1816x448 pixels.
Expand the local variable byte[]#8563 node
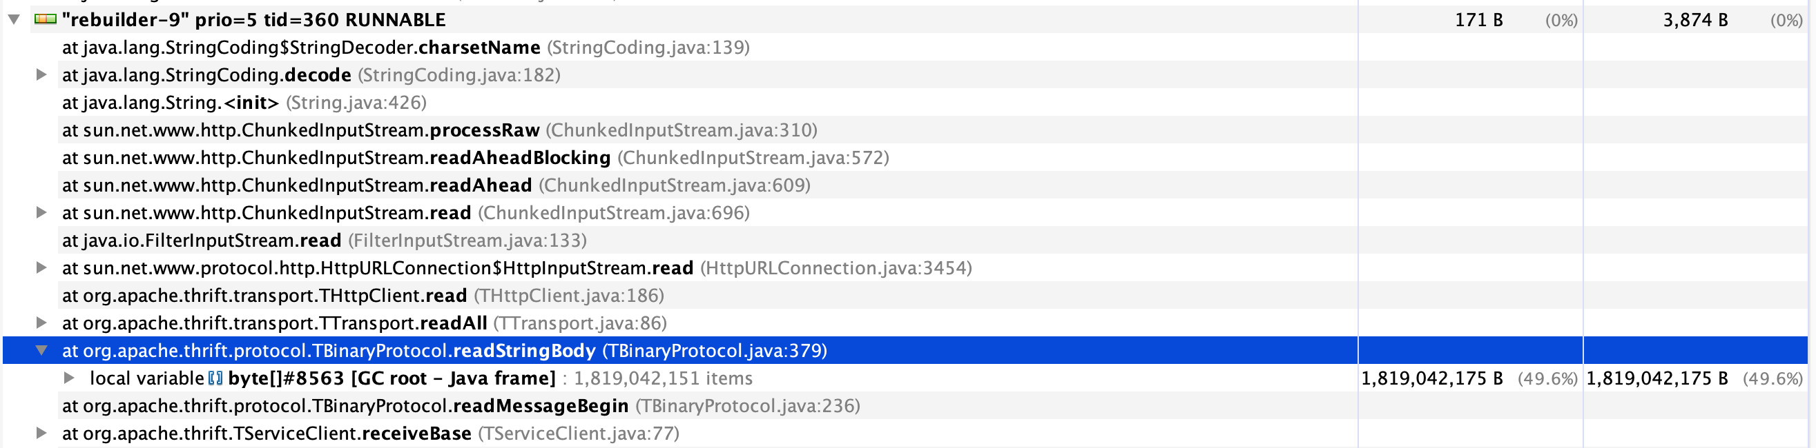69,378
